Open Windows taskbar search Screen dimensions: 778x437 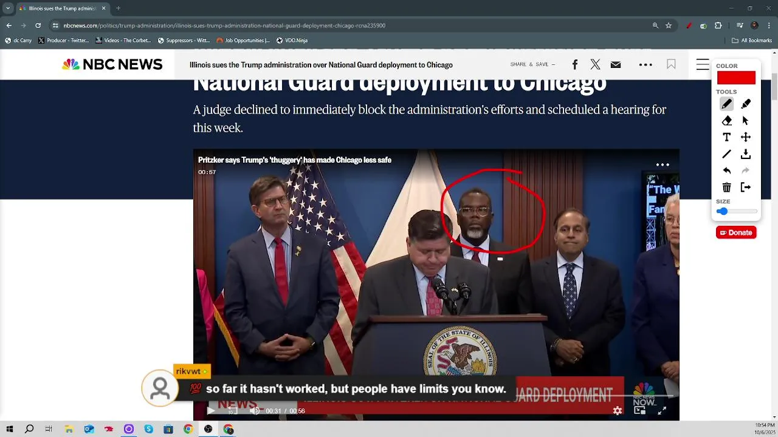(x=29, y=429)
